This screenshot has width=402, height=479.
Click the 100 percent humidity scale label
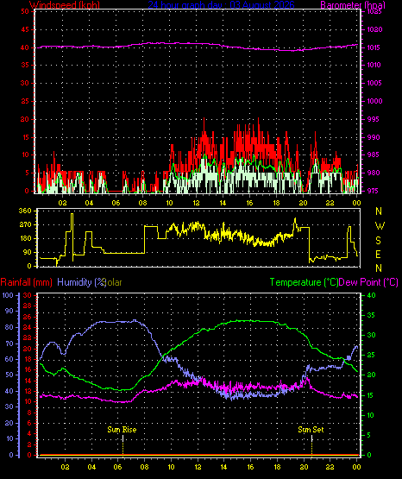tap(8, 295)
